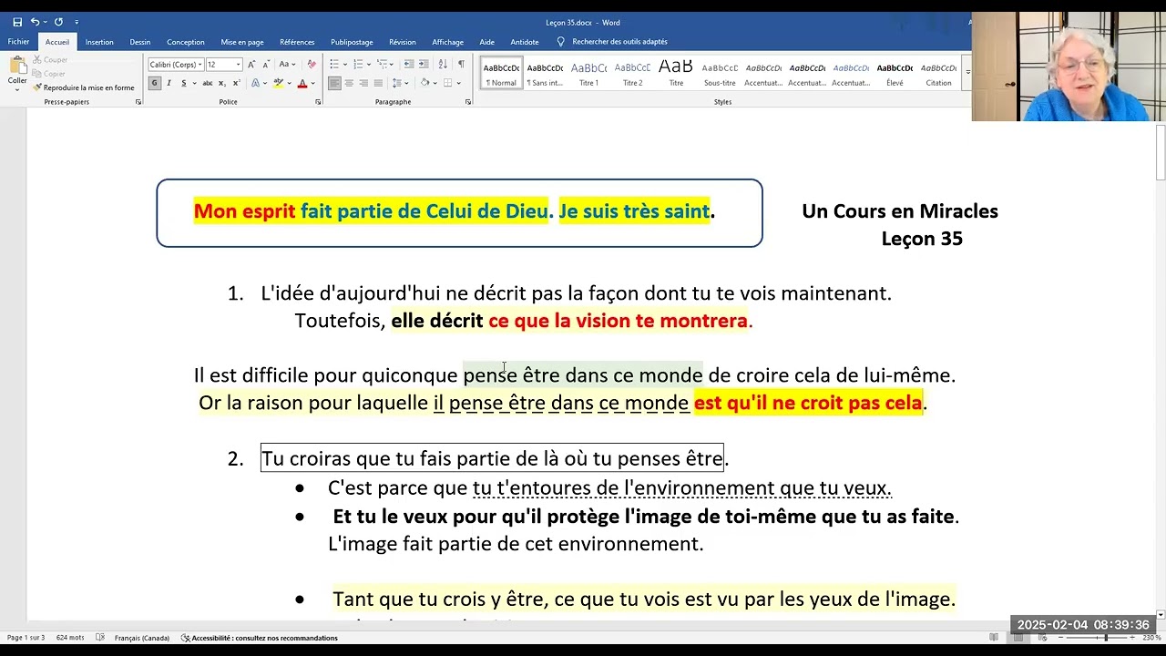Toggle italic (I) formatting
Screen dimensions: 1166x656
coord(169,83)
